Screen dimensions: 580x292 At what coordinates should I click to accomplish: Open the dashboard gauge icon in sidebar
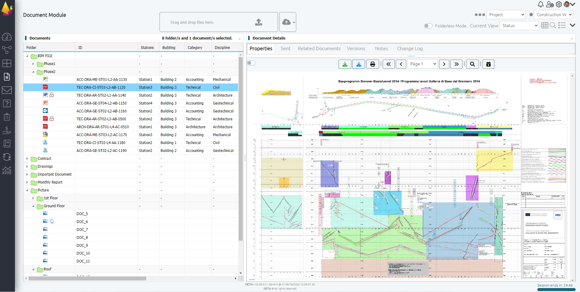coord(7,37)
